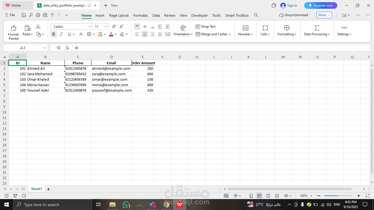Select the Sheet1 tab
Screen dimensions: 374x210
click(36, 189)
